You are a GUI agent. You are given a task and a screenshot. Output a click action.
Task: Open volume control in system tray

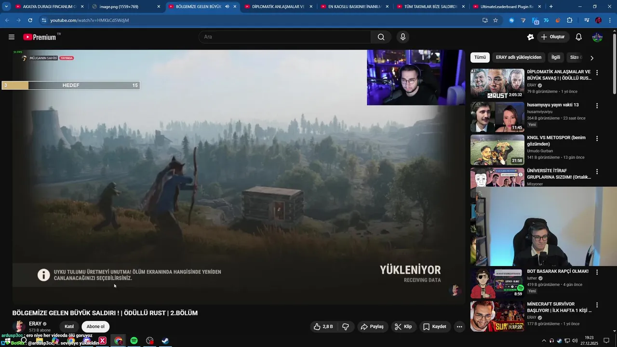click(575, 341)
